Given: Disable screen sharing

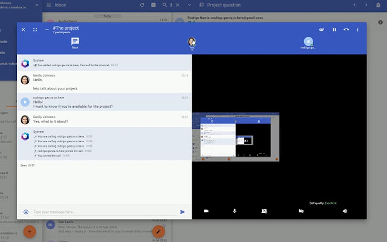Looking at the screenshot, I should [264, 211].
